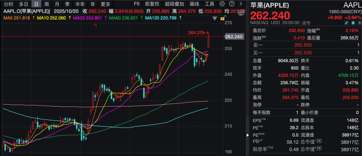
Task: Click the 股息率 0.49 value
Action: tap(294, 149)
